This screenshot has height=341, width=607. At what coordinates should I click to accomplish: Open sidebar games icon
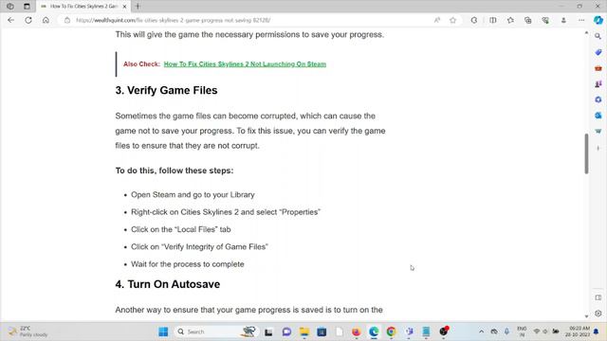(598, 84)
